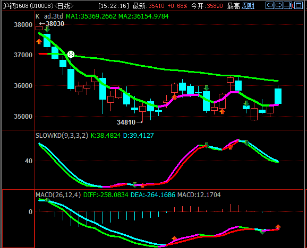Viewport: 307px width, 248px height.
Task: Click the orange up arrow near MACD end
Action: [278, 227]
